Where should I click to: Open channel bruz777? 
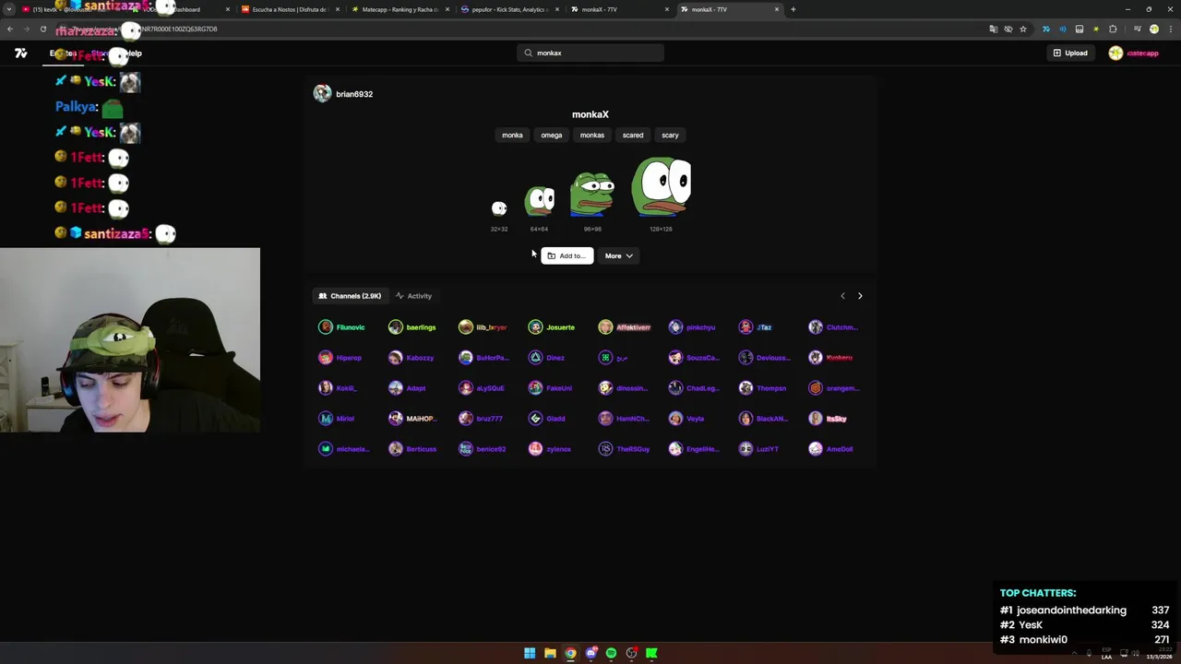[x=481, y=419]
